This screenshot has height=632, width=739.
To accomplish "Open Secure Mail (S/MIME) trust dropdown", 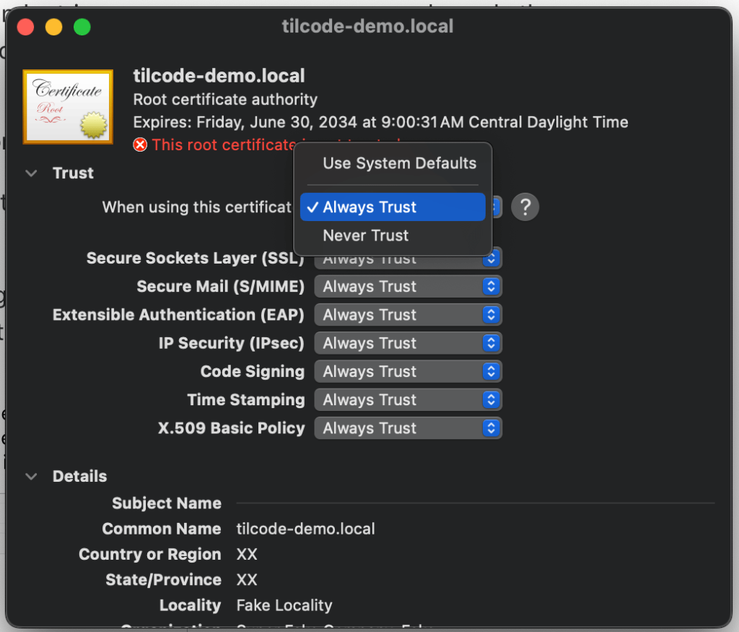I will [408, 287].
